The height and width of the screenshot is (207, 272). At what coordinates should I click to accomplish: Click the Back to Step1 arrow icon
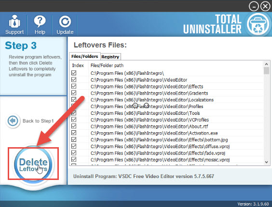(x=13, y=121)
